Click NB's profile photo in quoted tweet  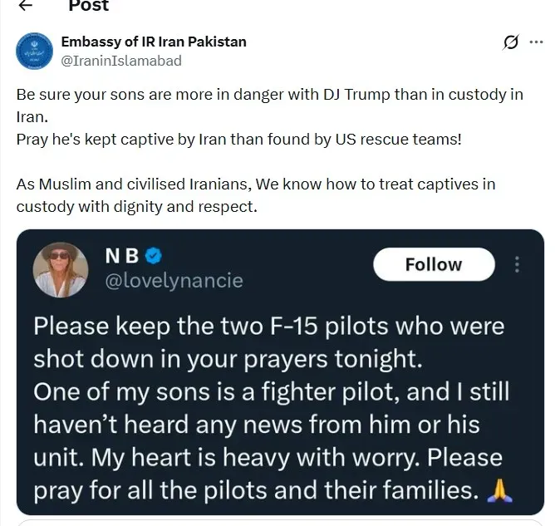click(x=61, y=272)
